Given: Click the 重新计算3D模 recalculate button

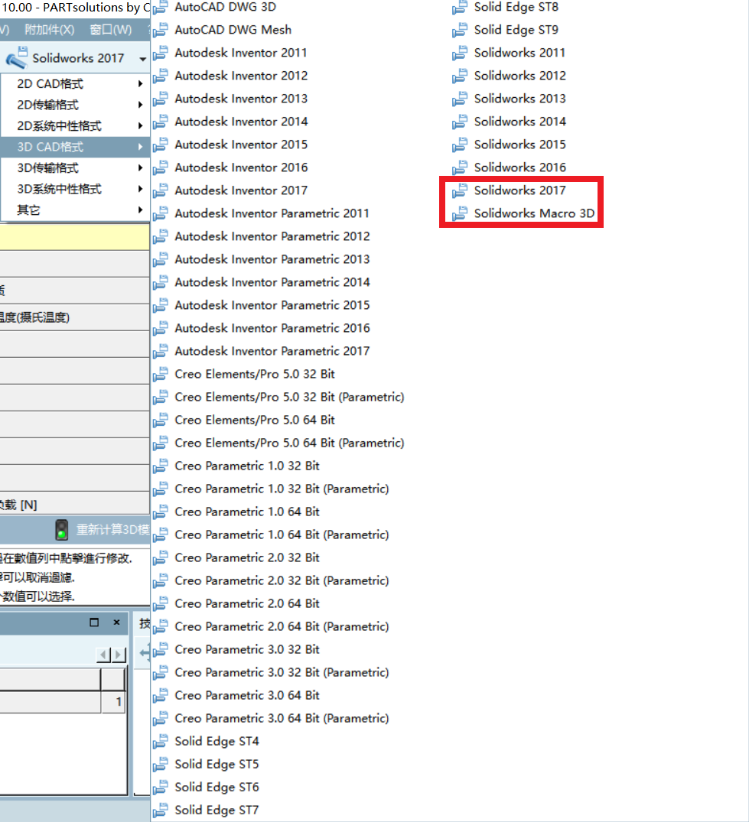Looking at the screenshot, I should coord(112,529).
